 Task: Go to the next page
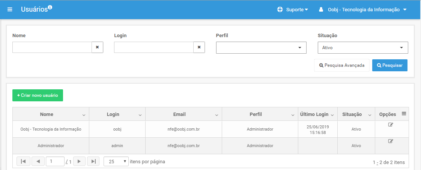79,161
